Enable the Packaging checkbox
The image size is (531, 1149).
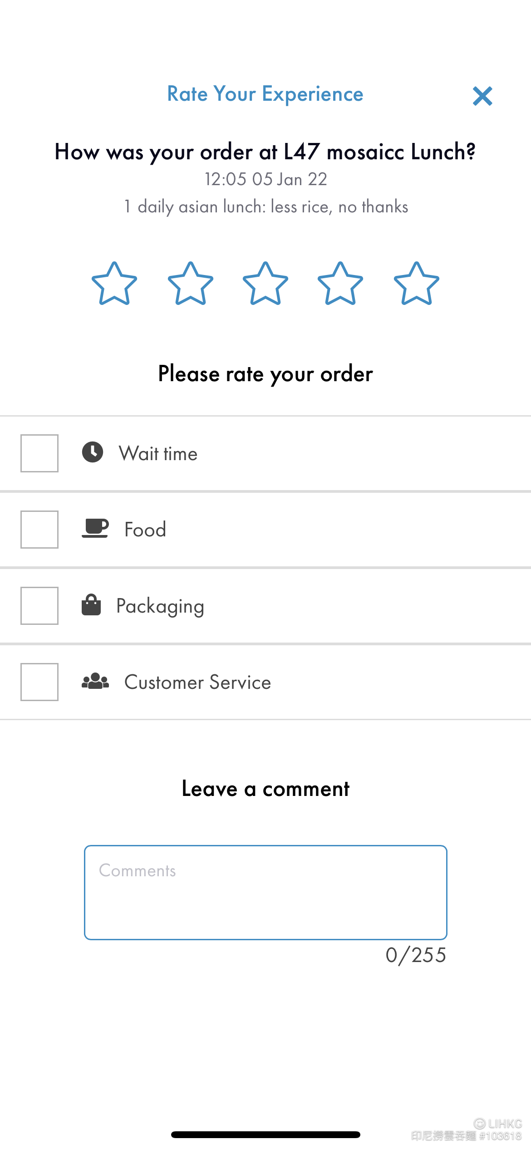[x=39, y=606]
